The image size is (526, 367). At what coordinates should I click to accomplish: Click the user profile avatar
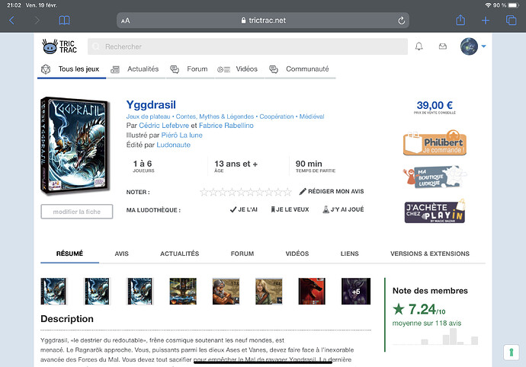[469, 46]
